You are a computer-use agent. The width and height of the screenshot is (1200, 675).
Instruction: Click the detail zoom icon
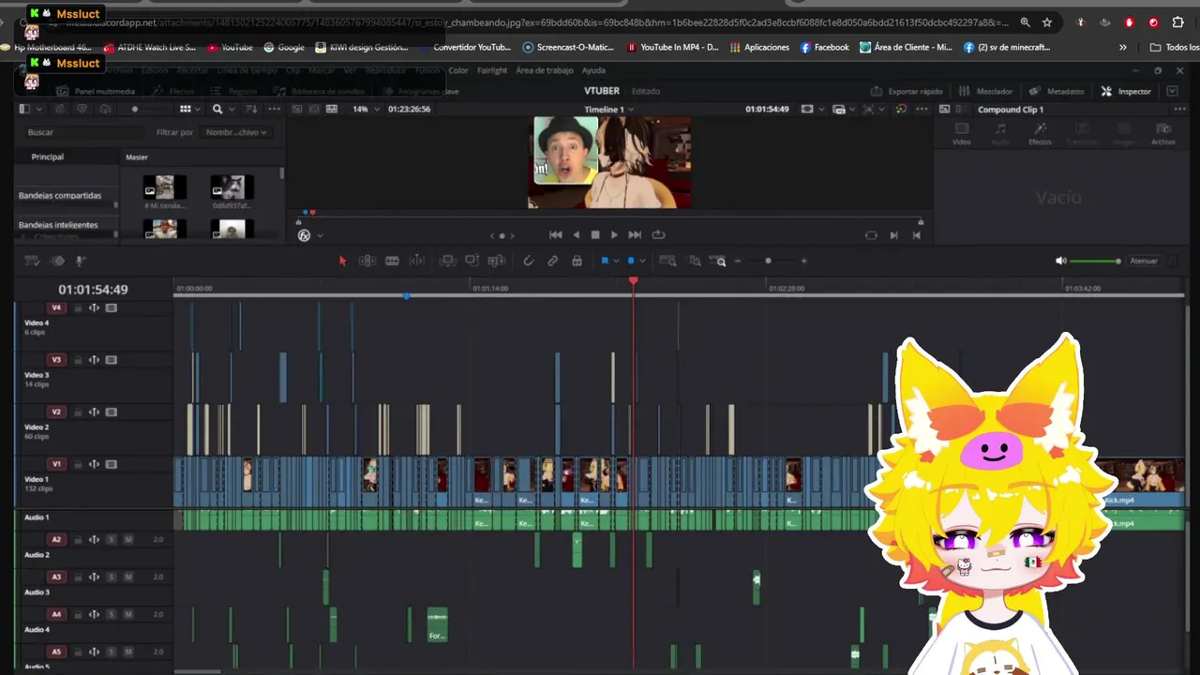(x=695, y=261)
